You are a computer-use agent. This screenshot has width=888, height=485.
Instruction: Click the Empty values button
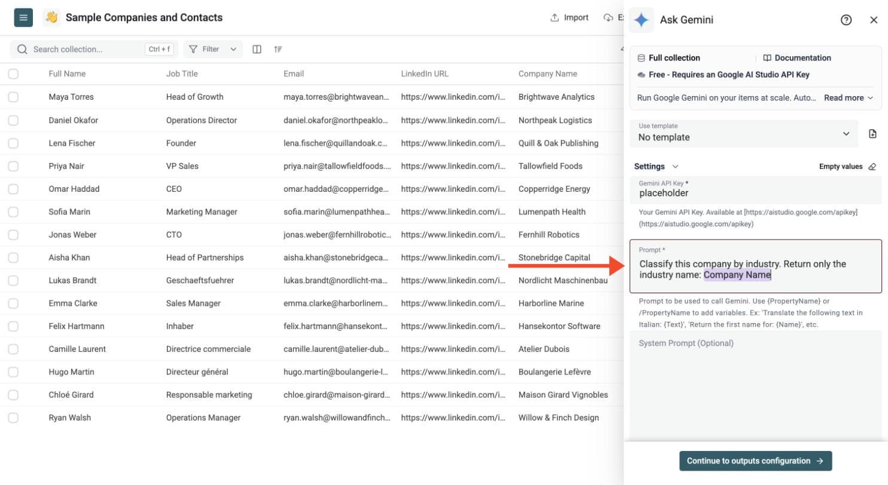pos(847,167)
